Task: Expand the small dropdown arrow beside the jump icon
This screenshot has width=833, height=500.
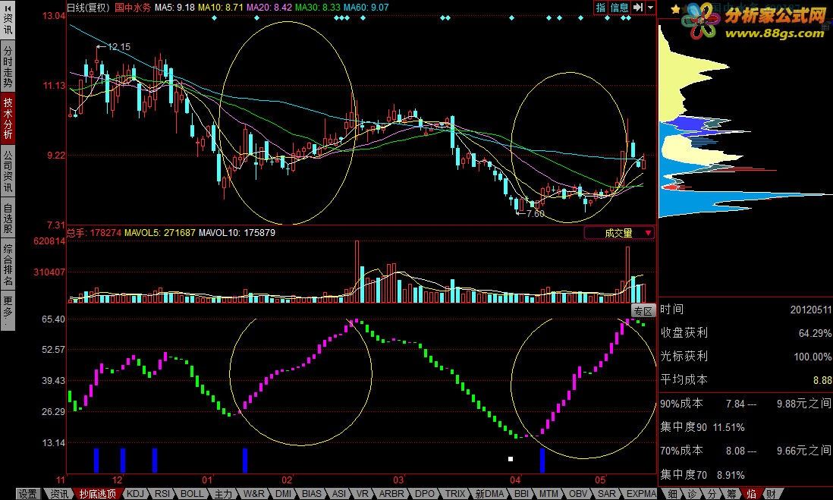Action: pos(650,8)
